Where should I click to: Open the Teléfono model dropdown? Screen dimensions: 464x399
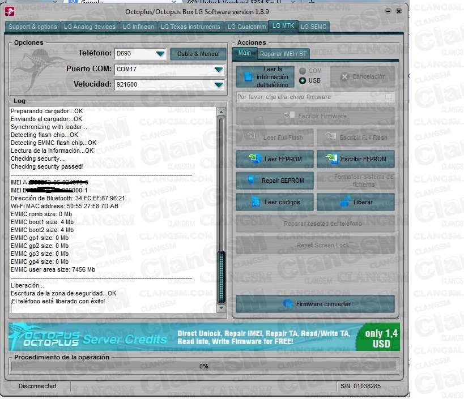click(x=160, y=54)
